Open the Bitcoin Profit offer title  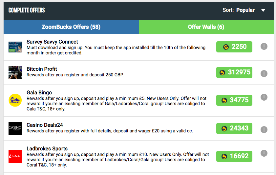tap(42, 69)
